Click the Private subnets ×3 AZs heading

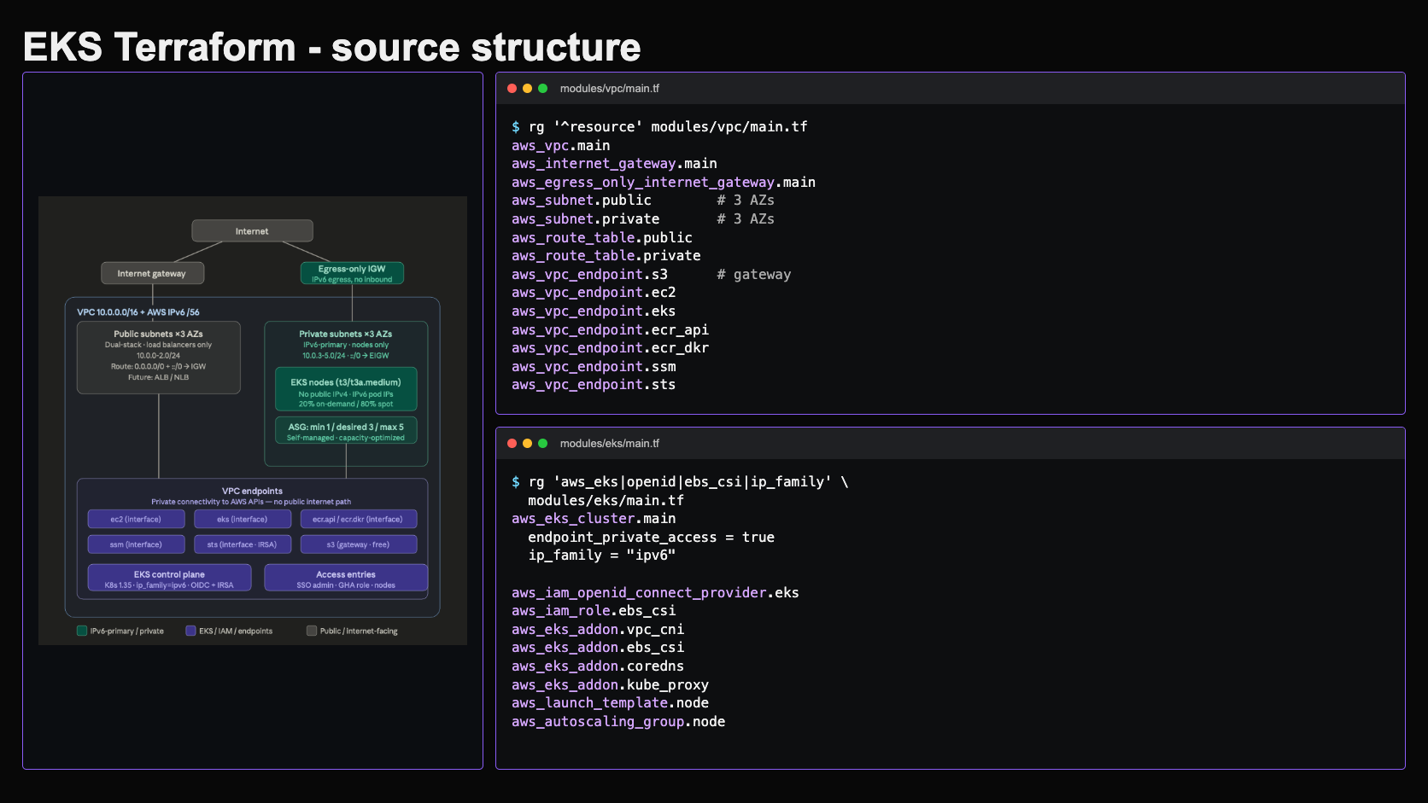click(346, 334)
